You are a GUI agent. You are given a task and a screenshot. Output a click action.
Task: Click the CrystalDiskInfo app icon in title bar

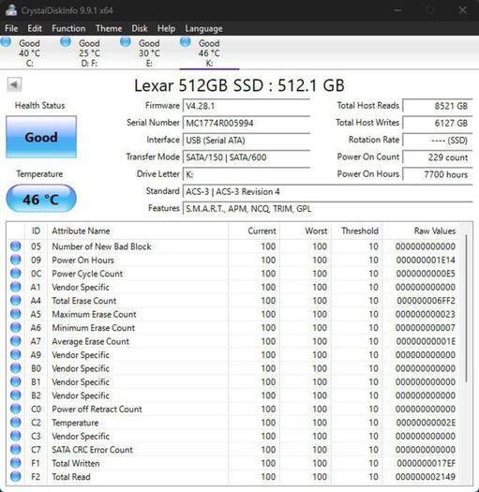click(x=11, y=10)
